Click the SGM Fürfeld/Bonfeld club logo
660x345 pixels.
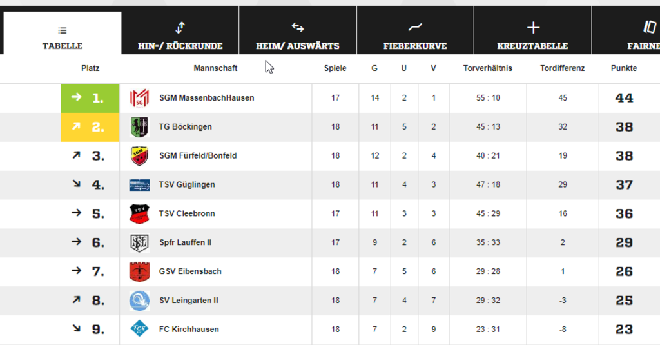pyautogui.click(x=139, y=156)
